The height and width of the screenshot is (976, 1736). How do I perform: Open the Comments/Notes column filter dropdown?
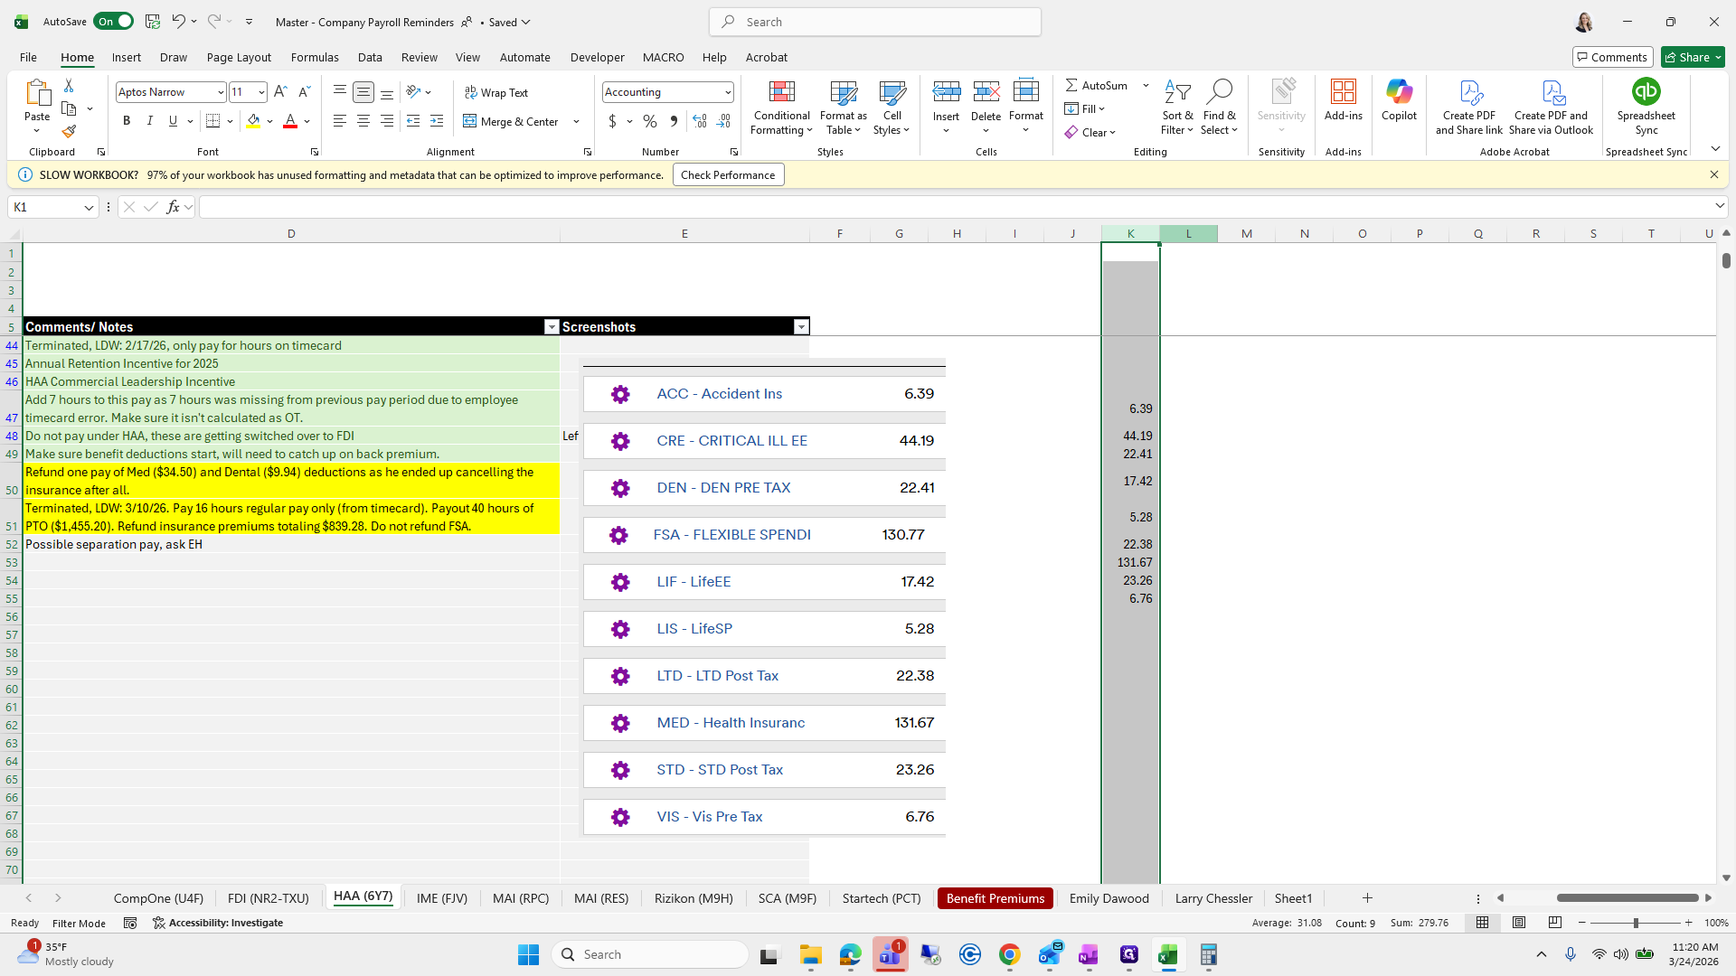[x=551, y=327]
